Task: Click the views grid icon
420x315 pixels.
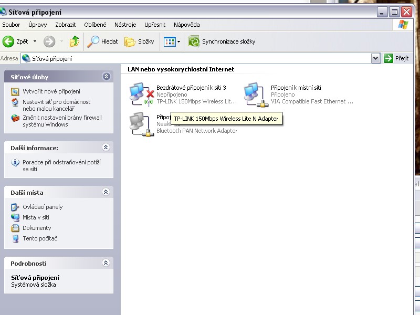Action: pyautogui.click(x=170, y=42)
